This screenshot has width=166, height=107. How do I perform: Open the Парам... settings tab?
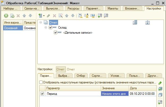coord(46,76)
